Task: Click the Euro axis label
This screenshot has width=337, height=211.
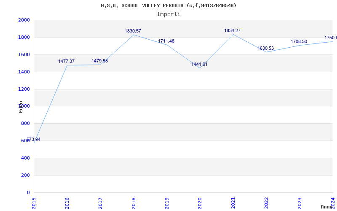Action: 21,107
